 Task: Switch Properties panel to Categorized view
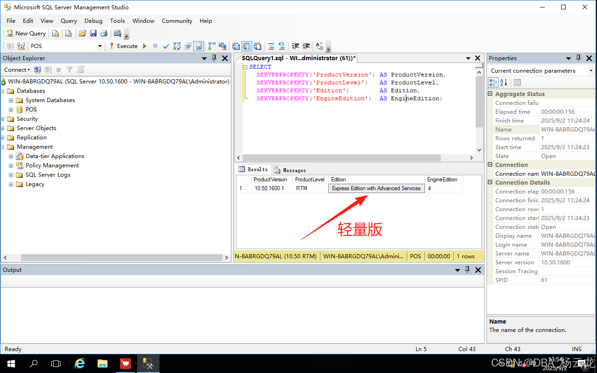pos(493,83)
